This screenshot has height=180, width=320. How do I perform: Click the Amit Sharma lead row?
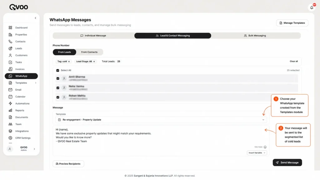point(177,78)
